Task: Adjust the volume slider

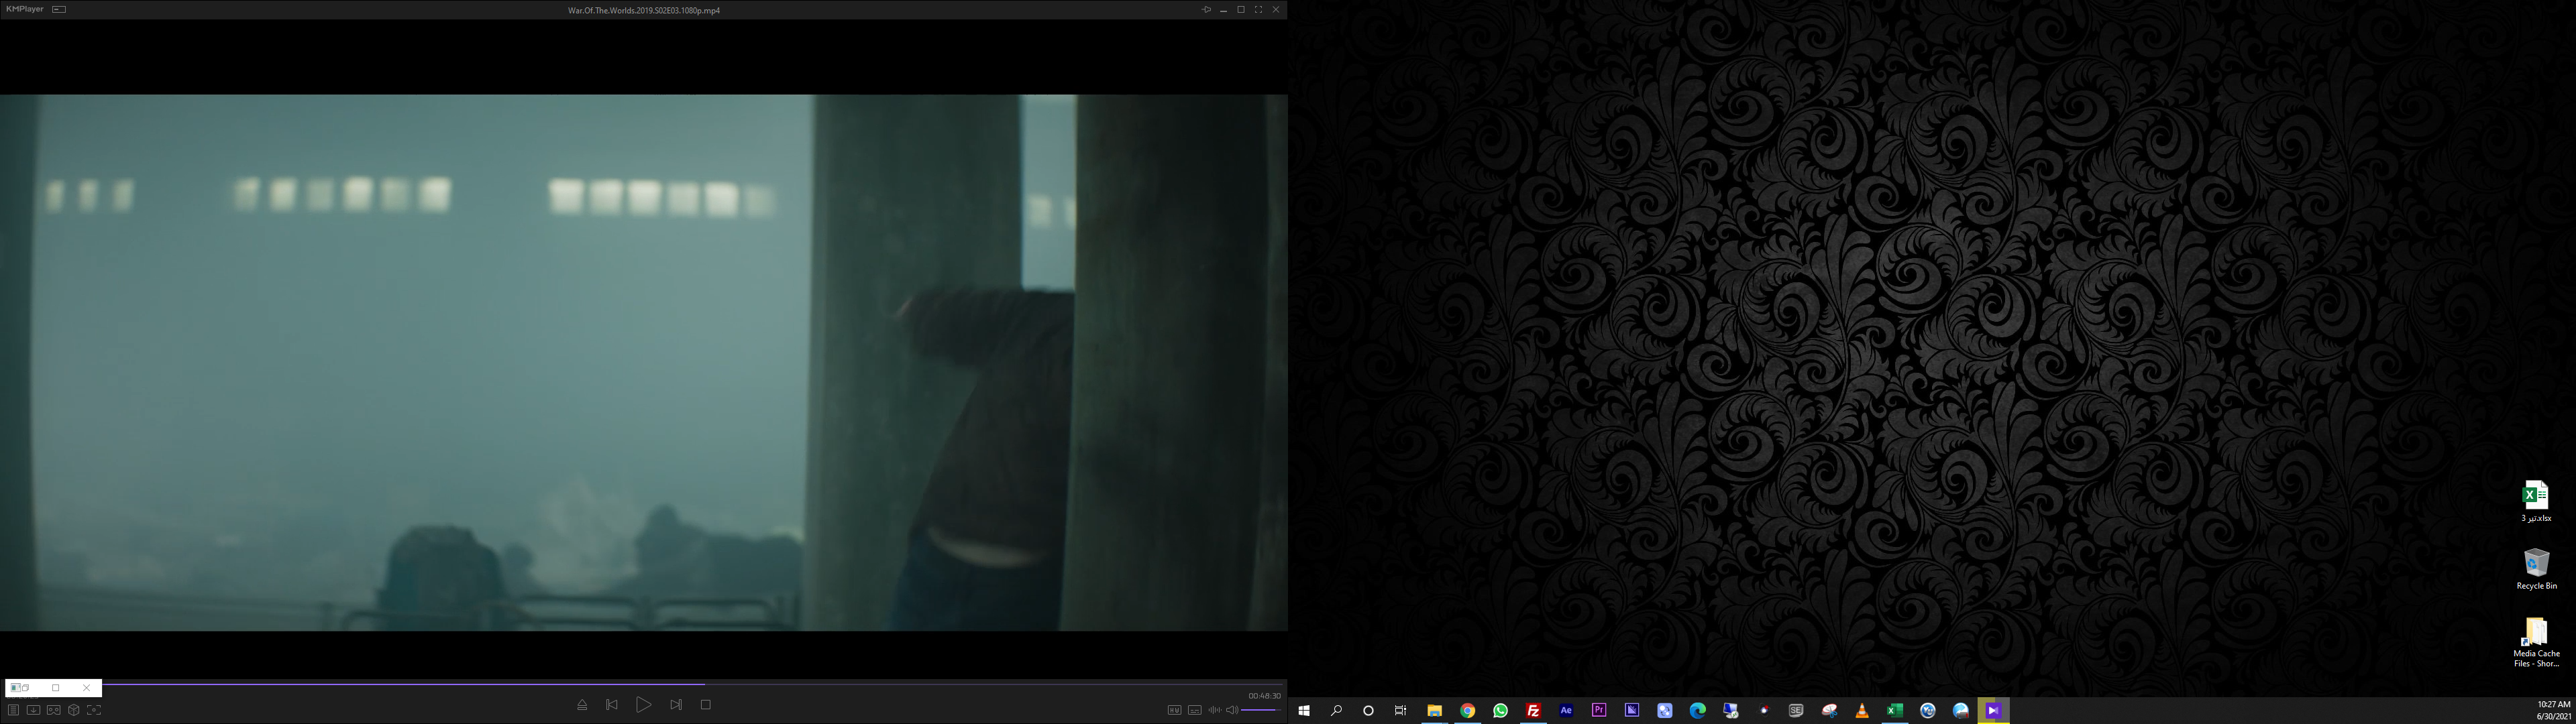Action: click(x=1260, y=710)
